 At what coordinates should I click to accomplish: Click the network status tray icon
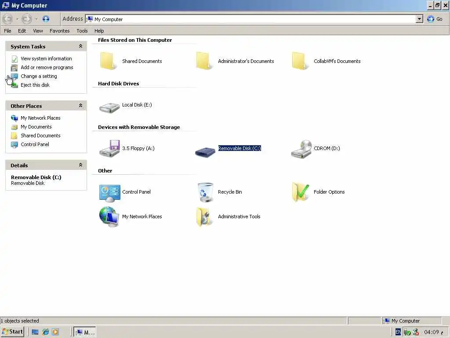406,332
